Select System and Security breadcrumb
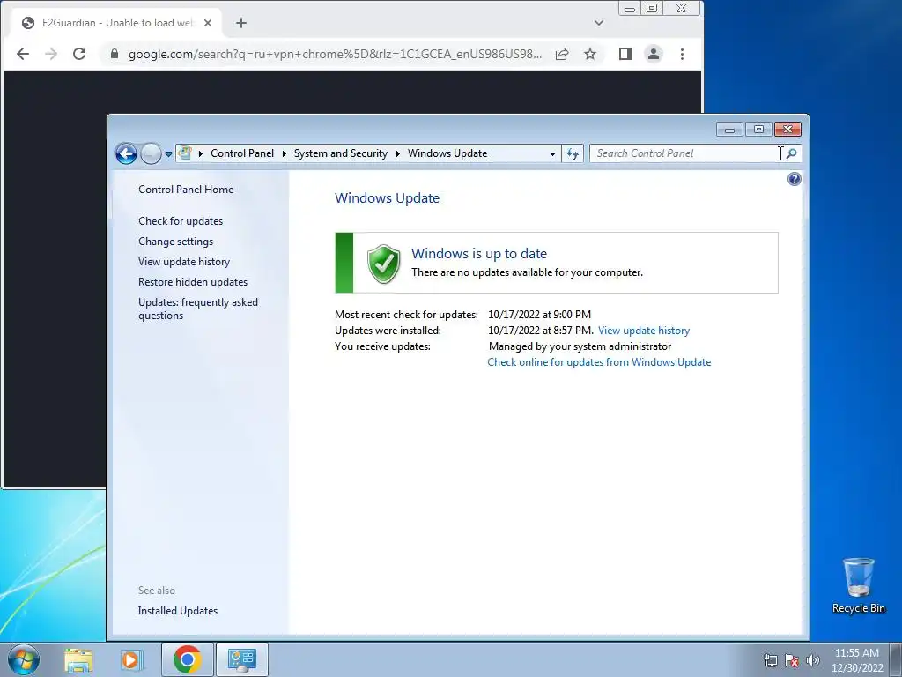The height and width of the screenshot is (677, 902). click(x=341, y=153)
